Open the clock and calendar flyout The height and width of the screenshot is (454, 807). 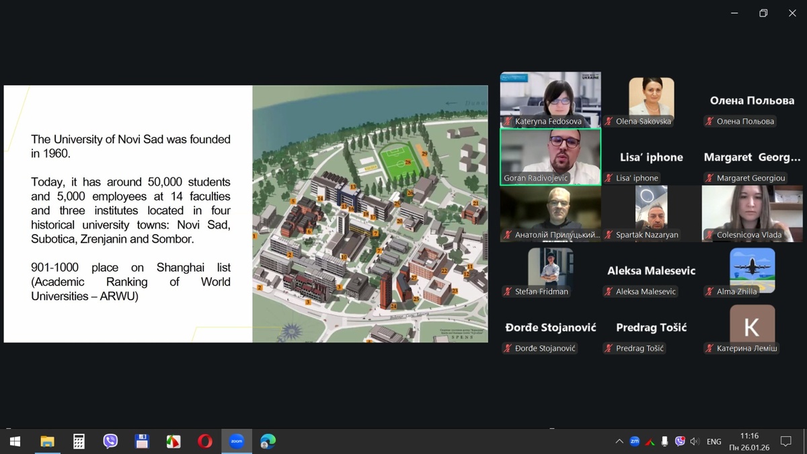pos(748,441)
